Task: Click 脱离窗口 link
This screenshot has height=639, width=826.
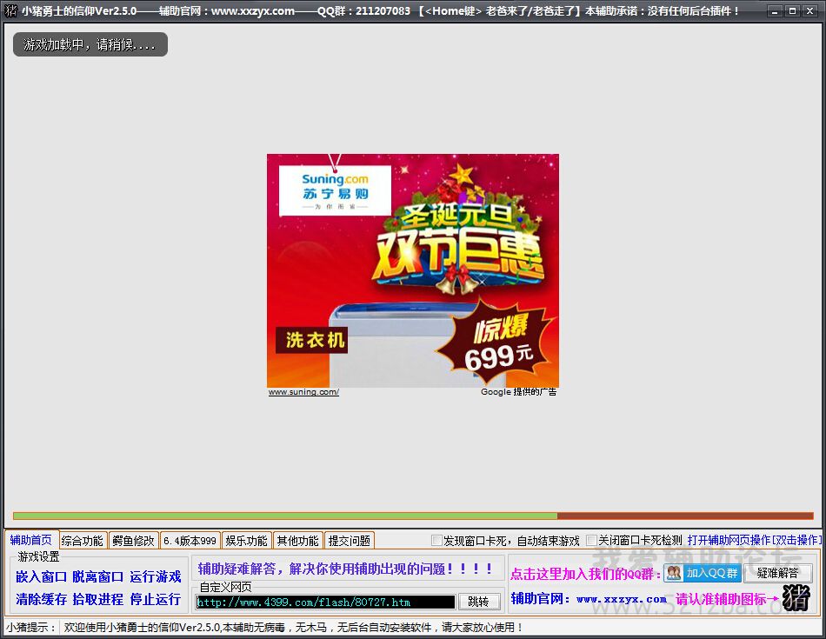Action: tap(98, 576)
